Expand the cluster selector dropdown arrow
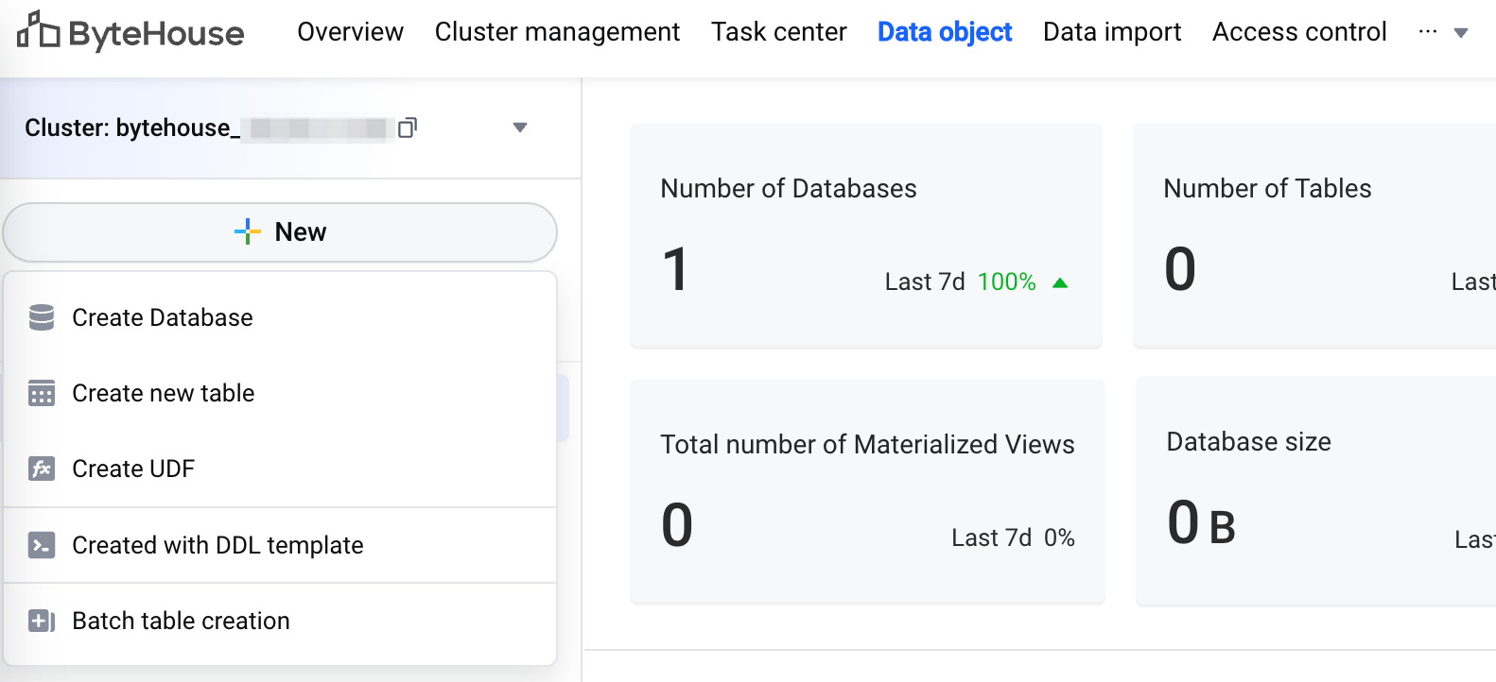 [519, 128]
